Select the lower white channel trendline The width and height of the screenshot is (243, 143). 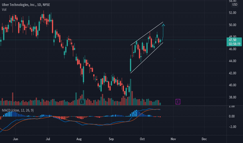click(147, 58)
